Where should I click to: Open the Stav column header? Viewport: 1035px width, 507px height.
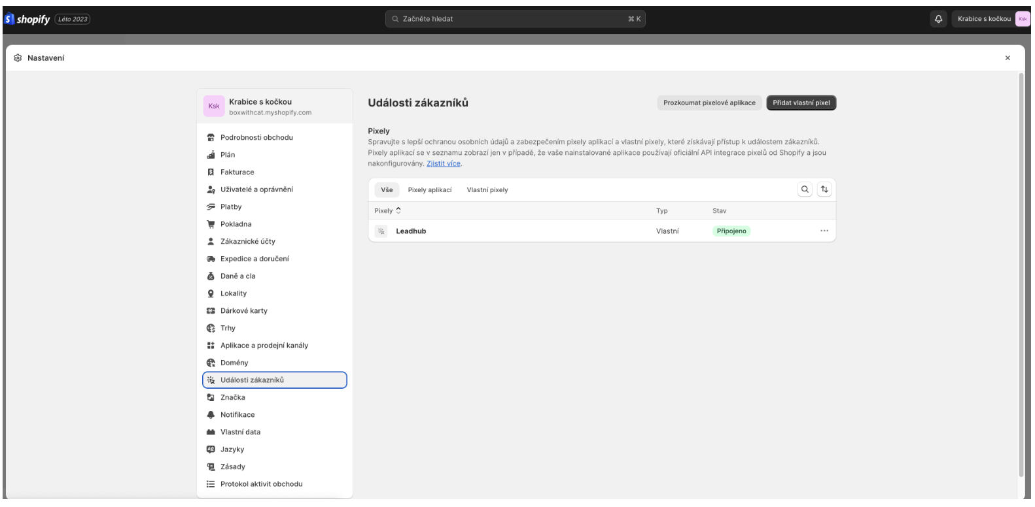[719, 211]
